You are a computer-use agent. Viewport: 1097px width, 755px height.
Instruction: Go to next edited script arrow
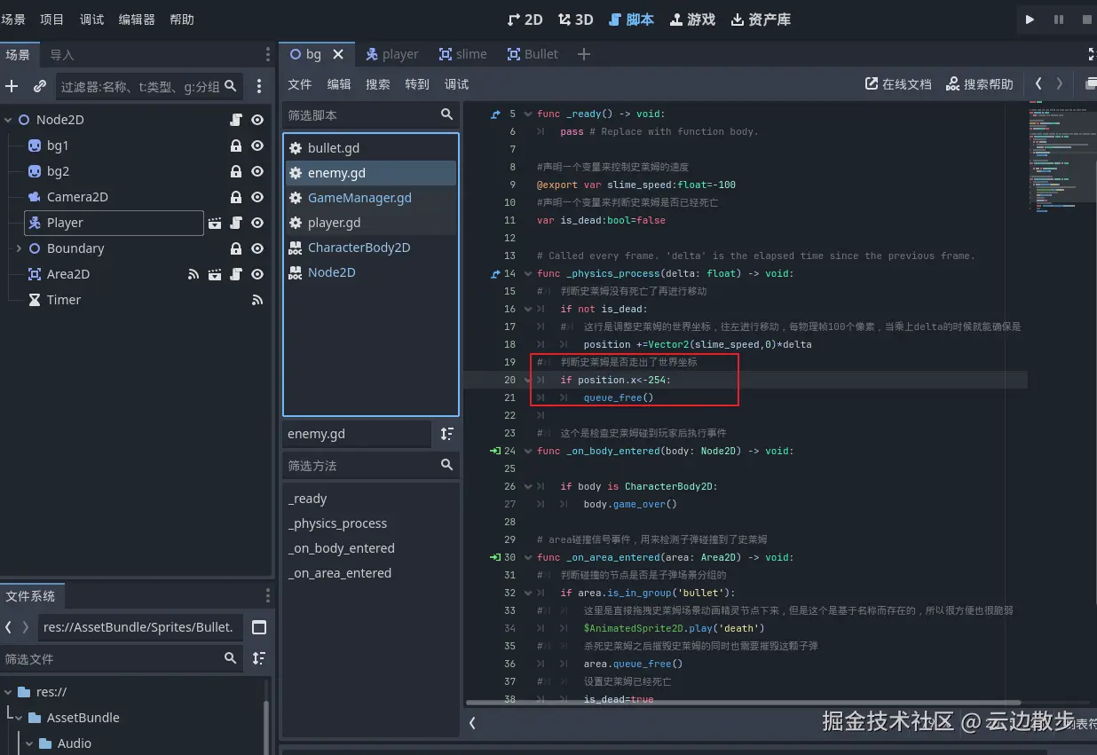[1059, 83]
